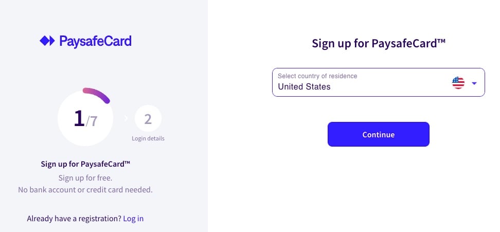Click the 'Select country of residence' label
Viewport: 500px width, 232px height.
pos(317,76)
